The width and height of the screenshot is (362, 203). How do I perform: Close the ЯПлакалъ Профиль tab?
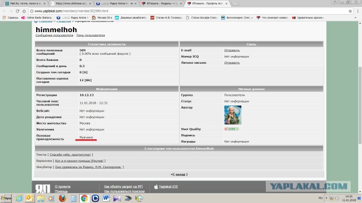(226, 4)
